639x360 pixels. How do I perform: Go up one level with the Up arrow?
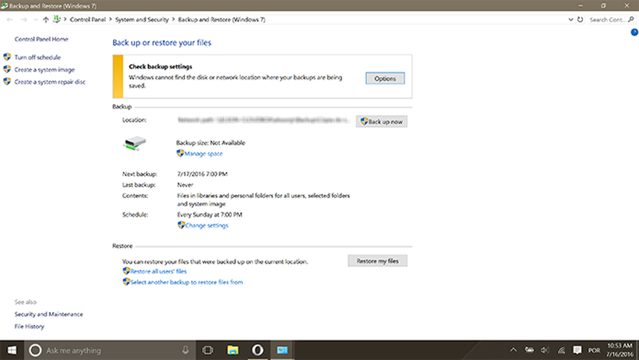click(45, 19)
